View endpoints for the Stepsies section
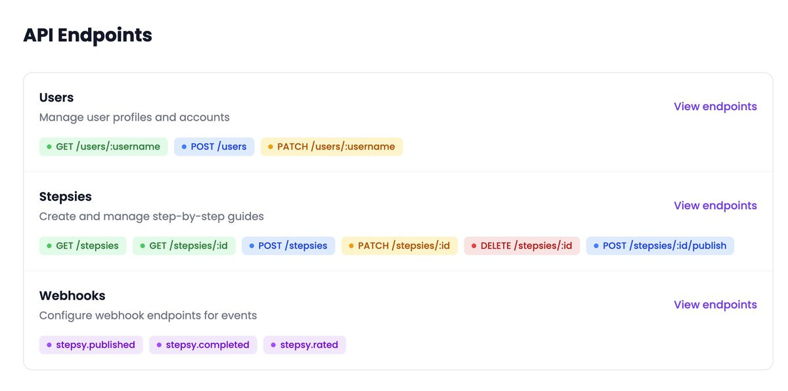This screenshot has height=391, width=788. [715, 206]
